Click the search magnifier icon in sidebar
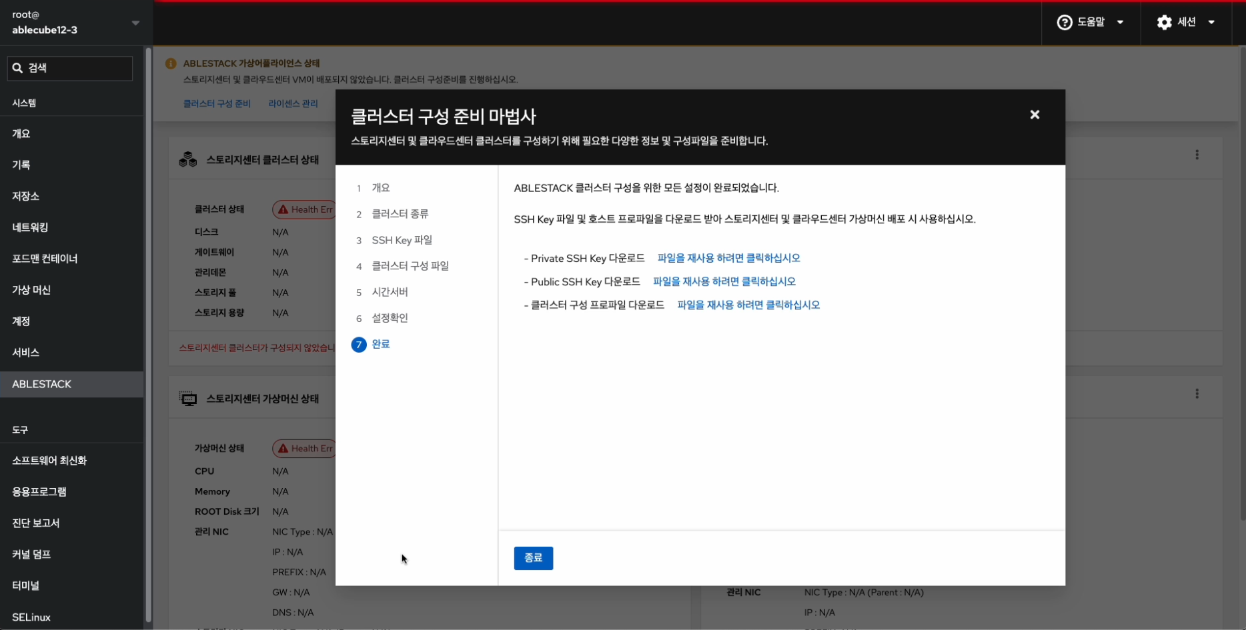 click(x=18, y=68)
